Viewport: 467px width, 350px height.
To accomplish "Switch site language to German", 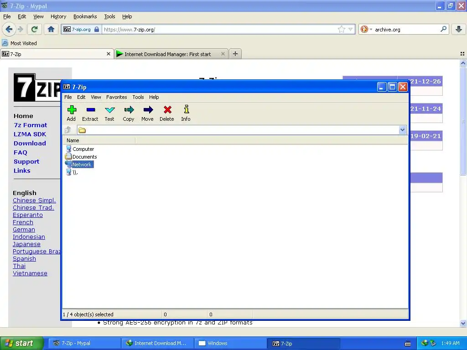I will [24, 230].
